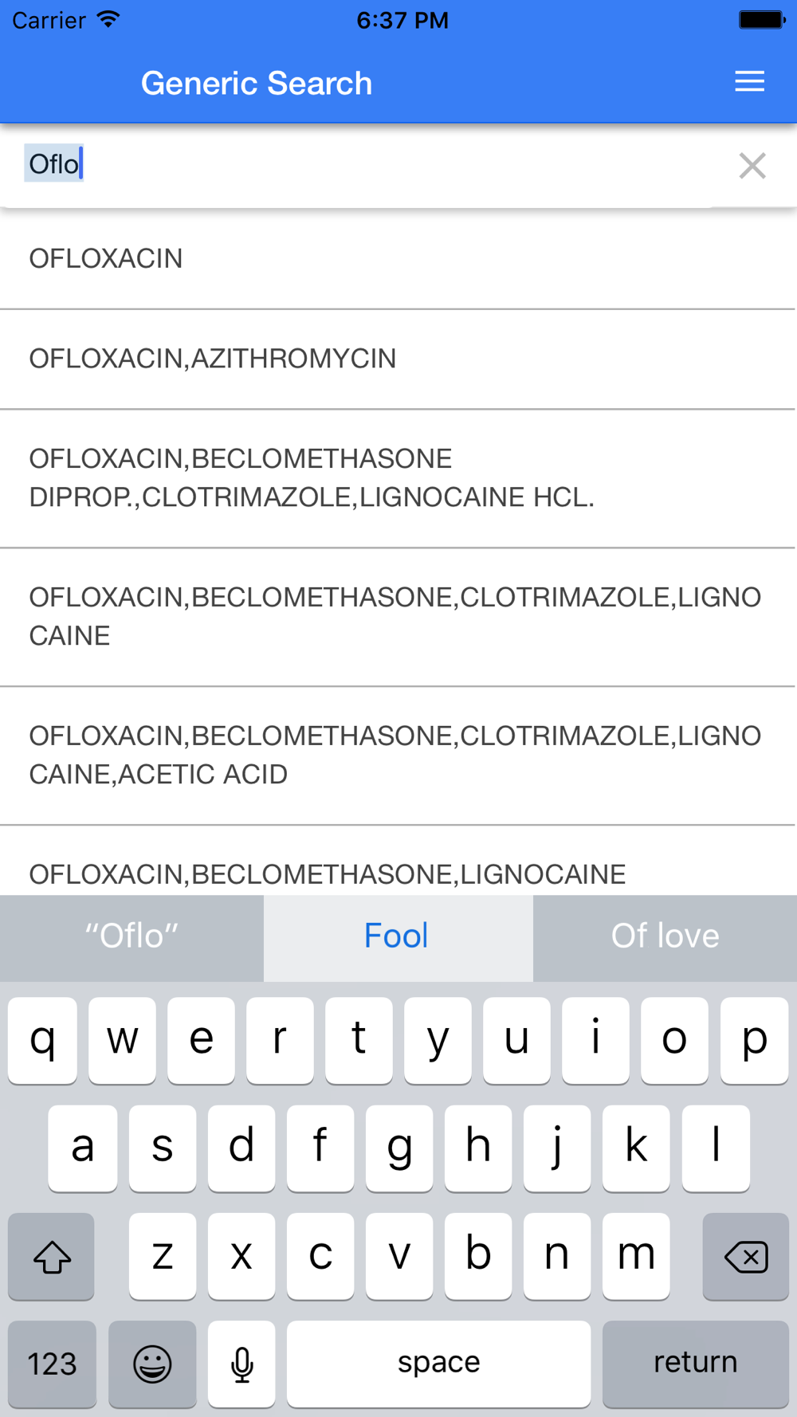Switch to the 123 numeric keyboard

(x=53, y=1364)
